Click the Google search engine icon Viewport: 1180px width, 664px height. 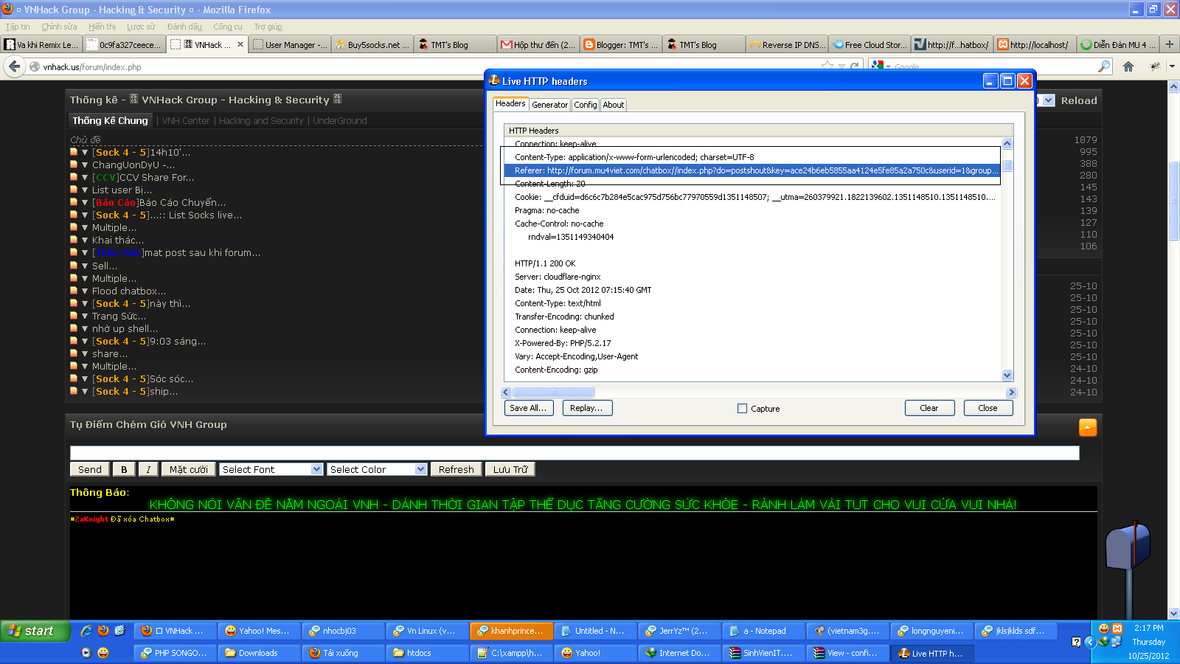point(877,66)
